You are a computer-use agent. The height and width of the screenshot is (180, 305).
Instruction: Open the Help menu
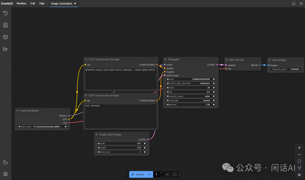(x=42, y=3)
